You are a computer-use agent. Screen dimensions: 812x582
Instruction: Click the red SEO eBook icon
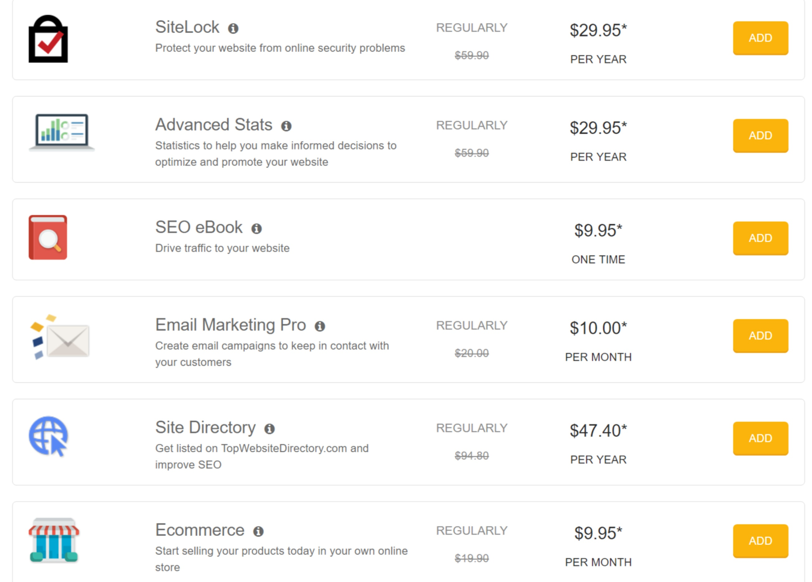48,237
